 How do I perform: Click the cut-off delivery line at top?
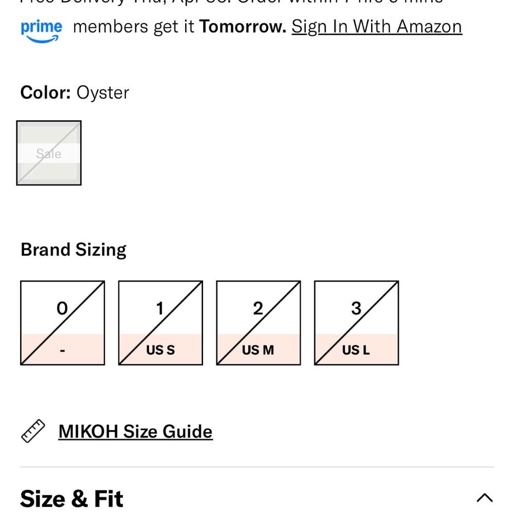(x=232, y=2)
